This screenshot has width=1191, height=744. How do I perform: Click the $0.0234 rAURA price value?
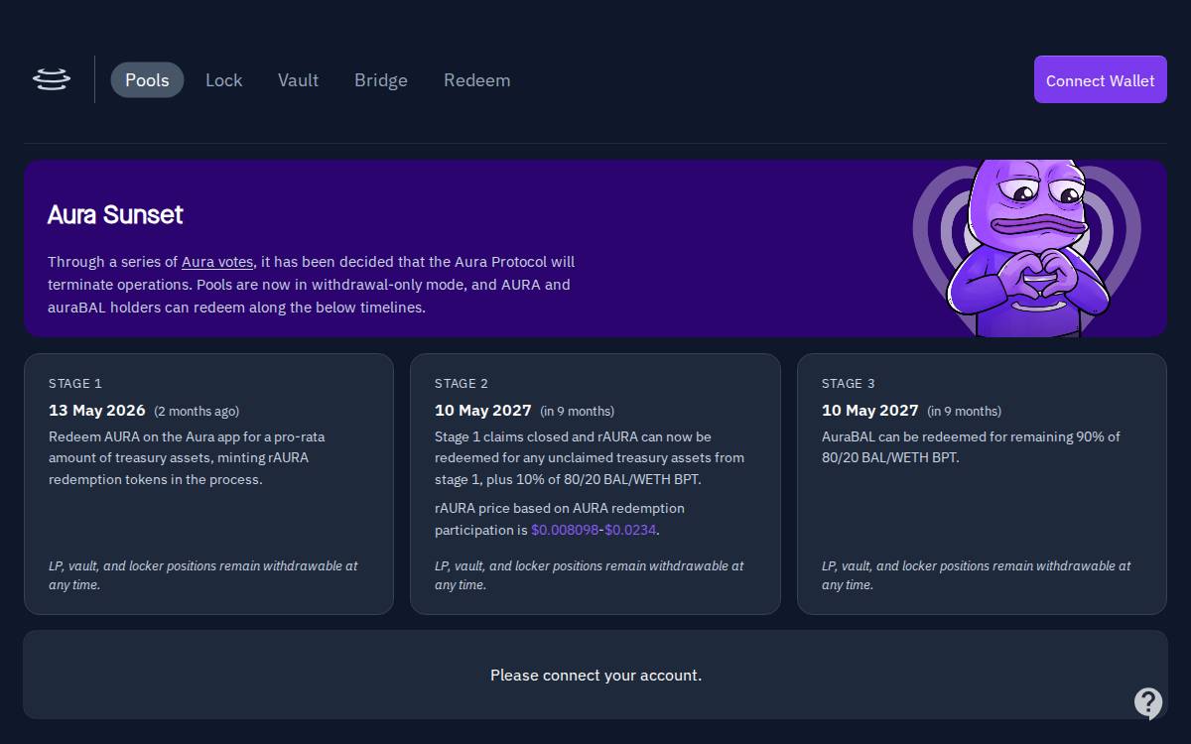[630, 531]
